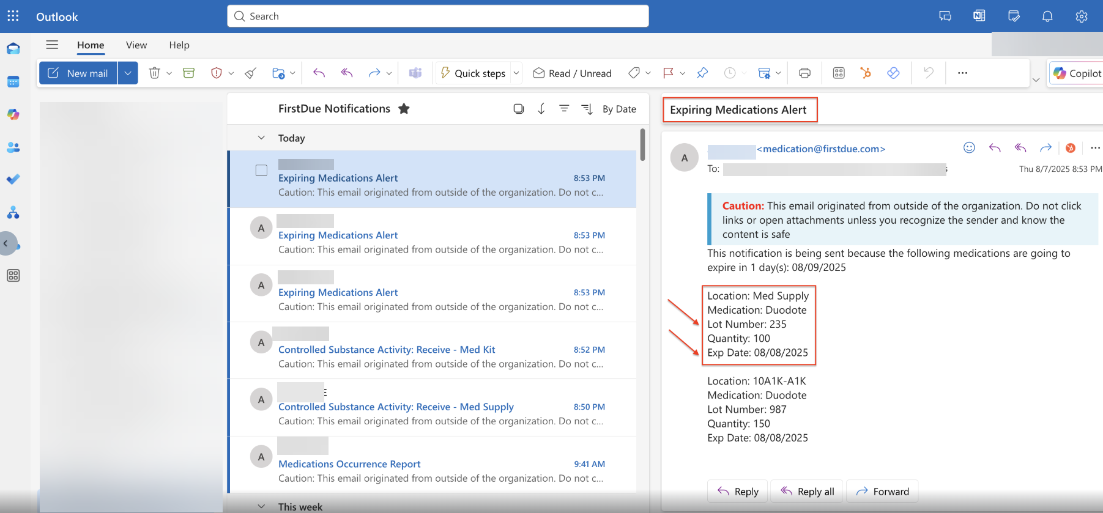Open the notifications bell icon
The width and height of the screenshot is (1103, 513).
[x=1047, y=17]
